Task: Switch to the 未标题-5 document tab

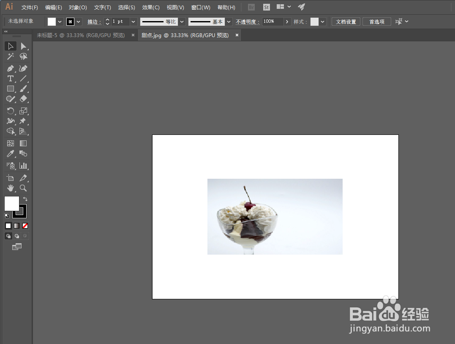Action: coord(81,35)
